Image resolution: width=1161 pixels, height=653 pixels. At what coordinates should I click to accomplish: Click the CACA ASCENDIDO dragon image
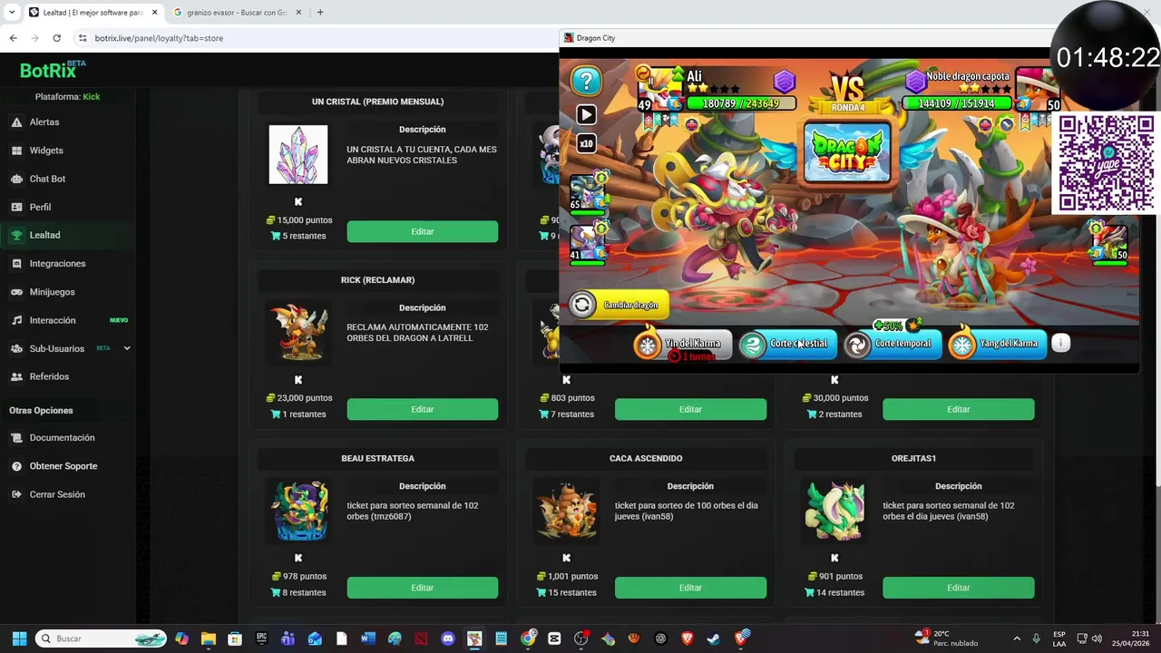[x=567, y=512]
